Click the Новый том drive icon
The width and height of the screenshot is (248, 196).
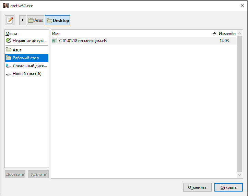click(9, 74)
